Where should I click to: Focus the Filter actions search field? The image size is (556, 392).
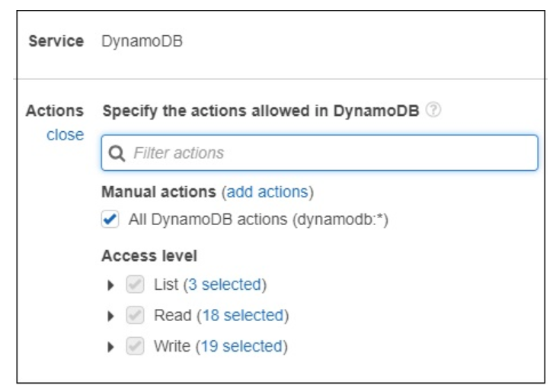(328, 153)
